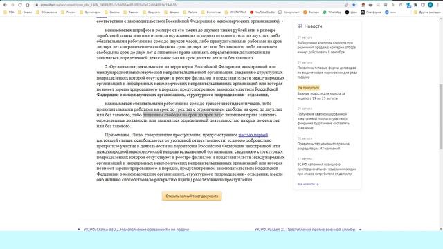
Task: Expand the Соц. сети bookmark folder
Action: point(152,12)
